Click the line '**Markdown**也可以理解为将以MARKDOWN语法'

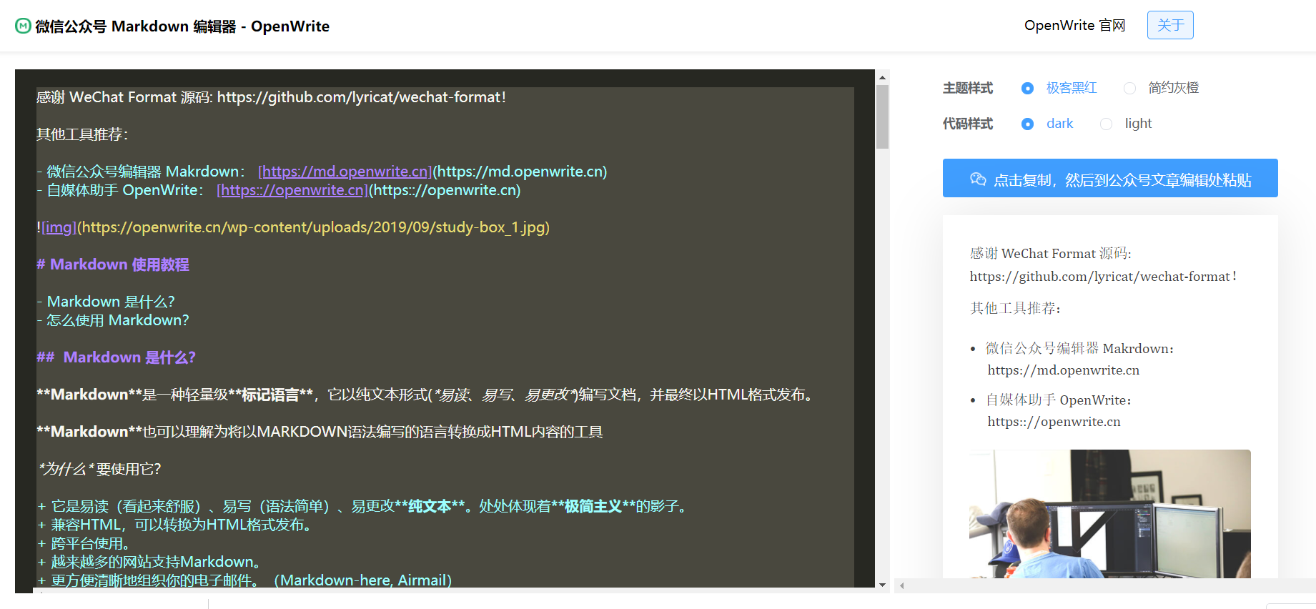point(320,432)
